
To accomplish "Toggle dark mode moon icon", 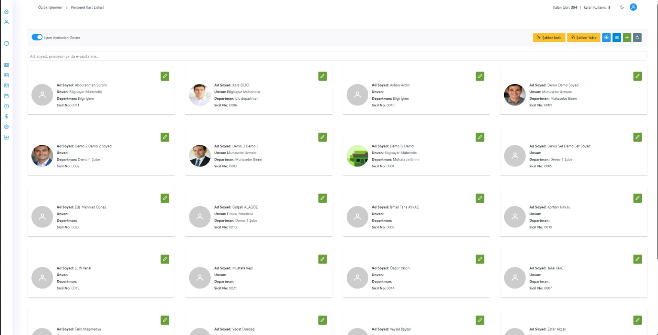I will [x=622, y=7].
